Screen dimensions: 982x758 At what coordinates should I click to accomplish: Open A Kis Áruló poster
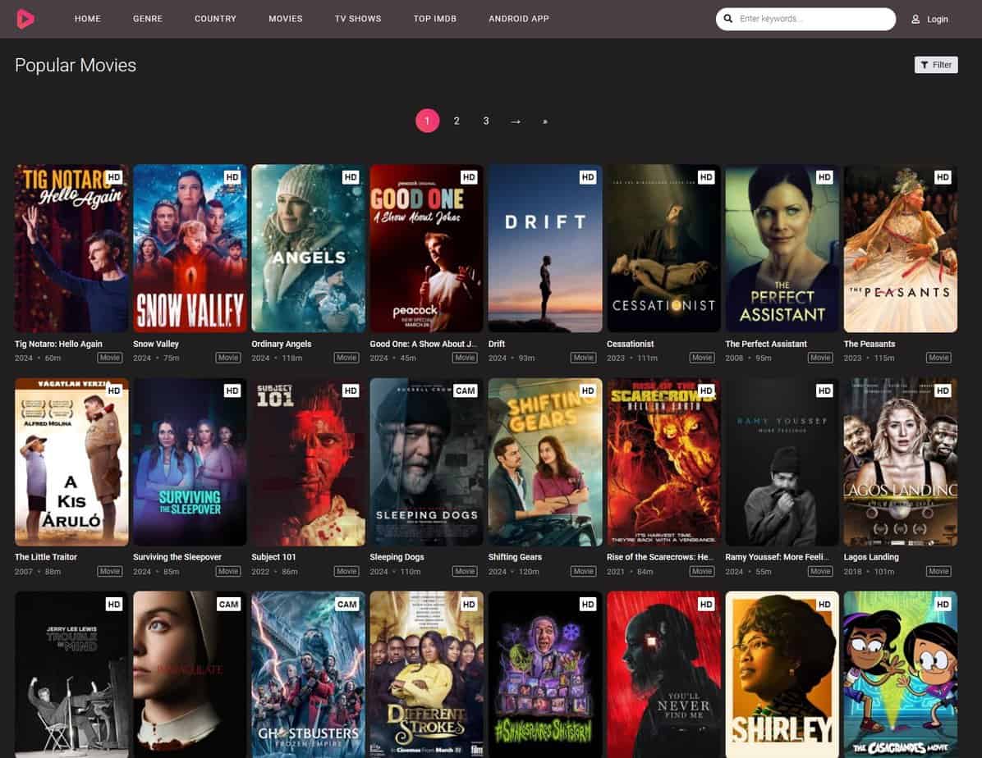pyautogui.click(x=71, y=462)
